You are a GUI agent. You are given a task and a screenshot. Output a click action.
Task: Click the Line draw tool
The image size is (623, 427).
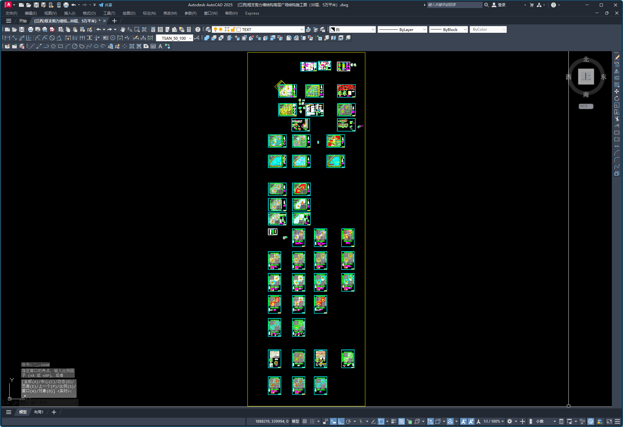pyautogui.click(x=32, y=46)
